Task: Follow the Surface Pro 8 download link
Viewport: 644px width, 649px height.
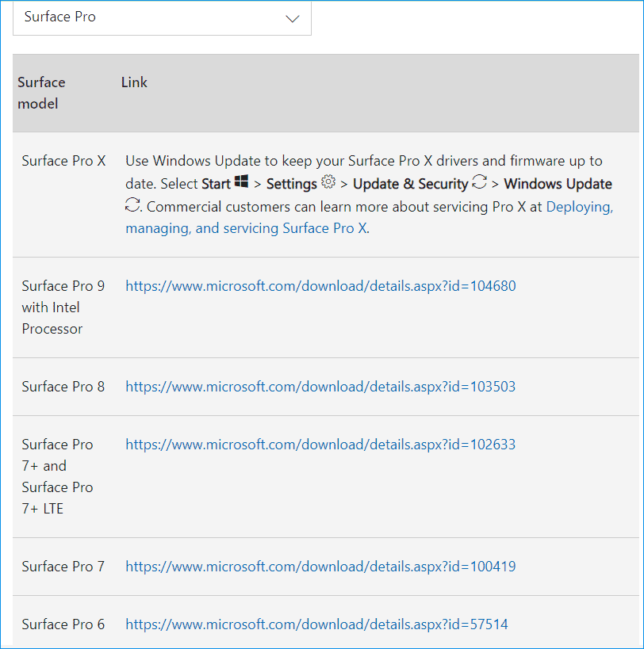Action: 320,386
